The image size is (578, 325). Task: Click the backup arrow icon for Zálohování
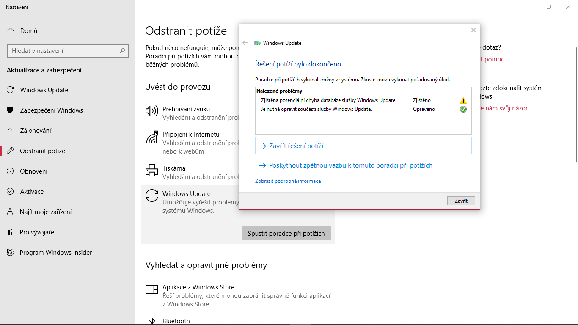pyautogui.click(x=11, y=131)
